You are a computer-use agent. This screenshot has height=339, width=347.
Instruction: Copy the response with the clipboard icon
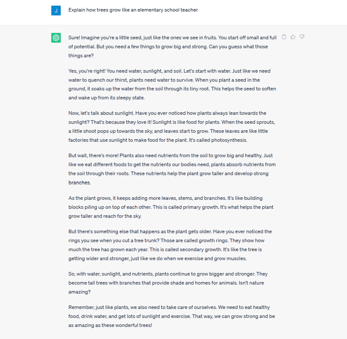coord(284,37)
